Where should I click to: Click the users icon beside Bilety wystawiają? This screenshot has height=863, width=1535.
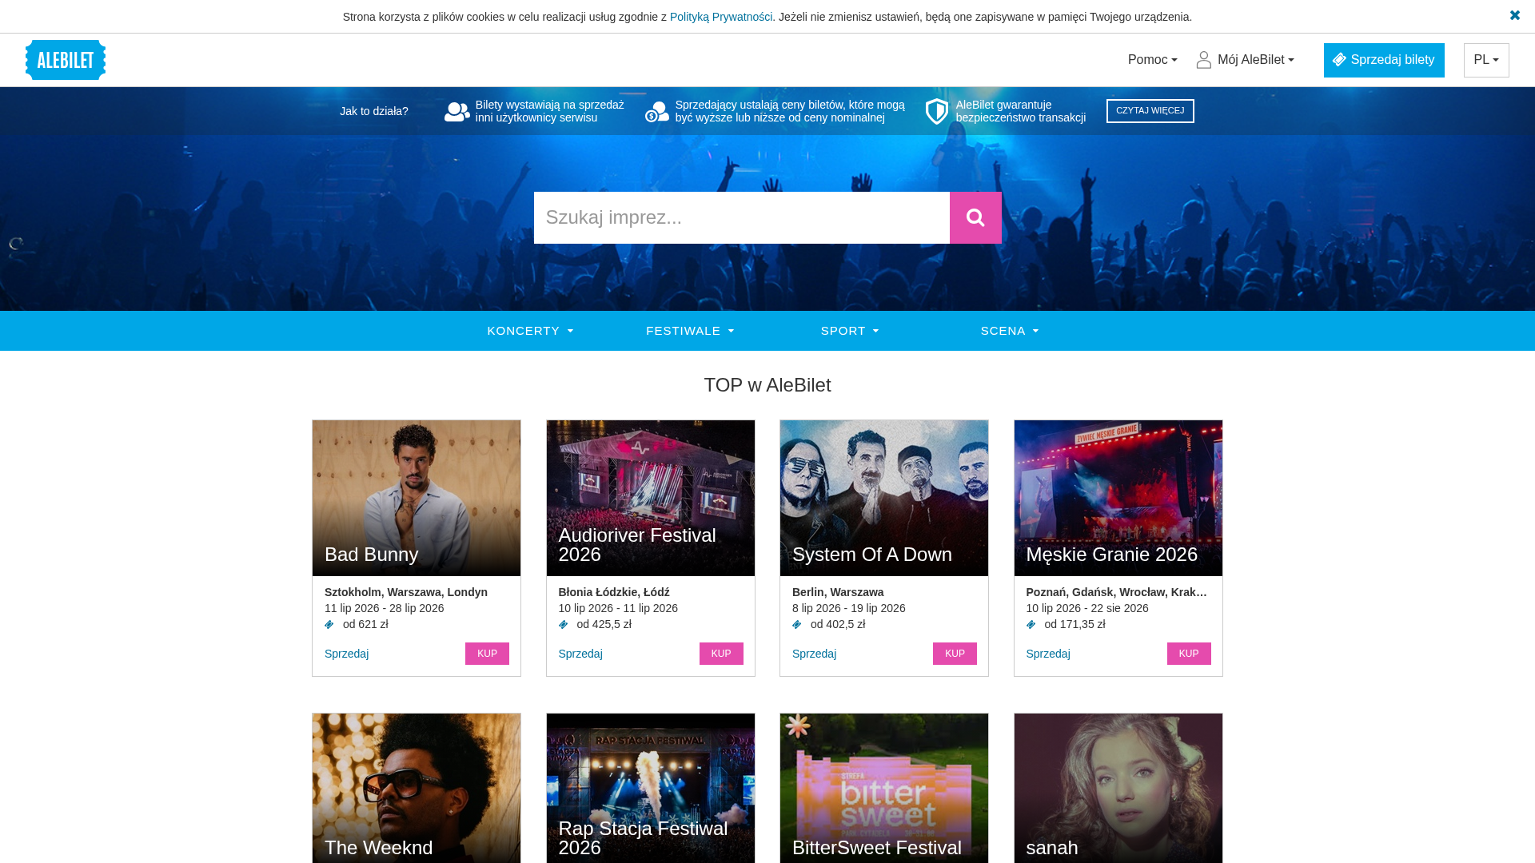(457, 112)
